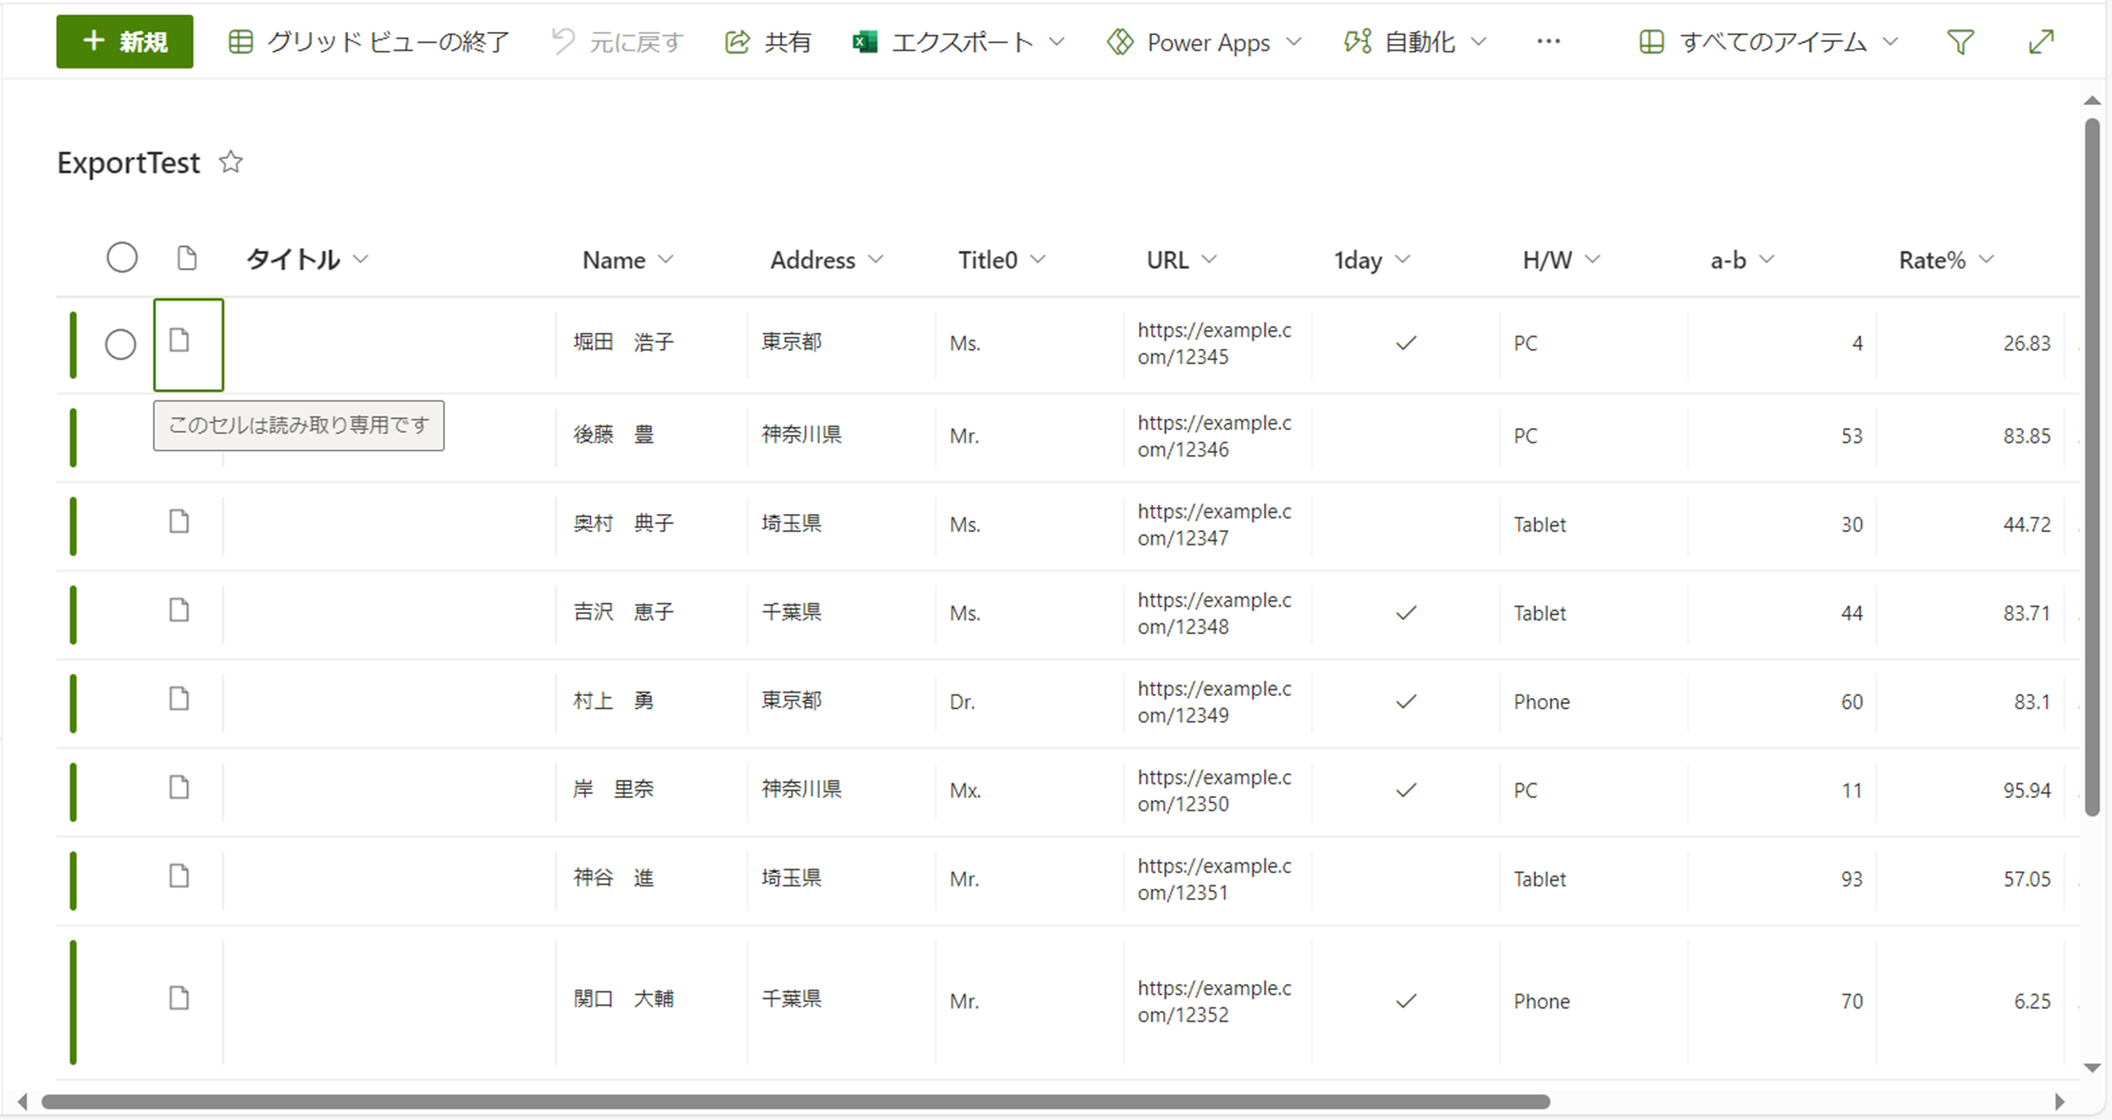This screenshot has height=1120, width=2112.
Task: Click the Power Apps diamond icon
Action: tap(1119, 42)
